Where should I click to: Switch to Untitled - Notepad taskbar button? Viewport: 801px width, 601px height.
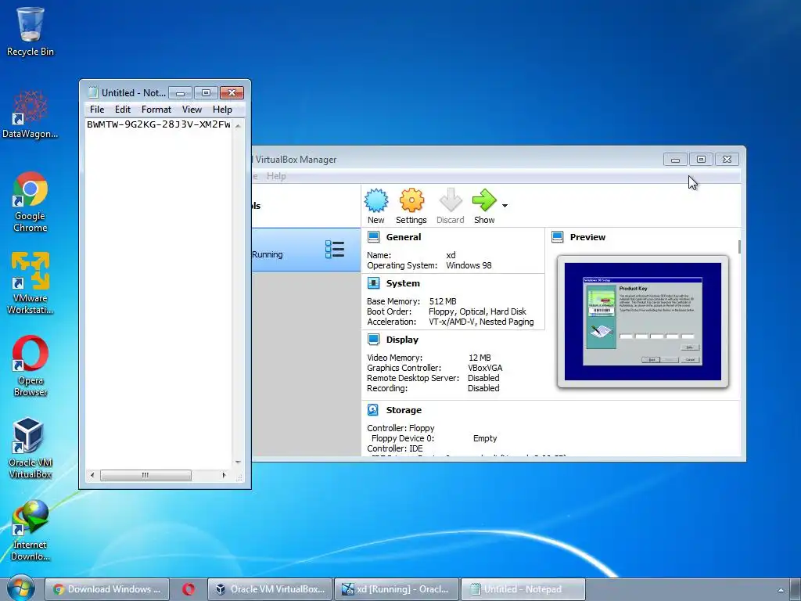tap(523, 589)
